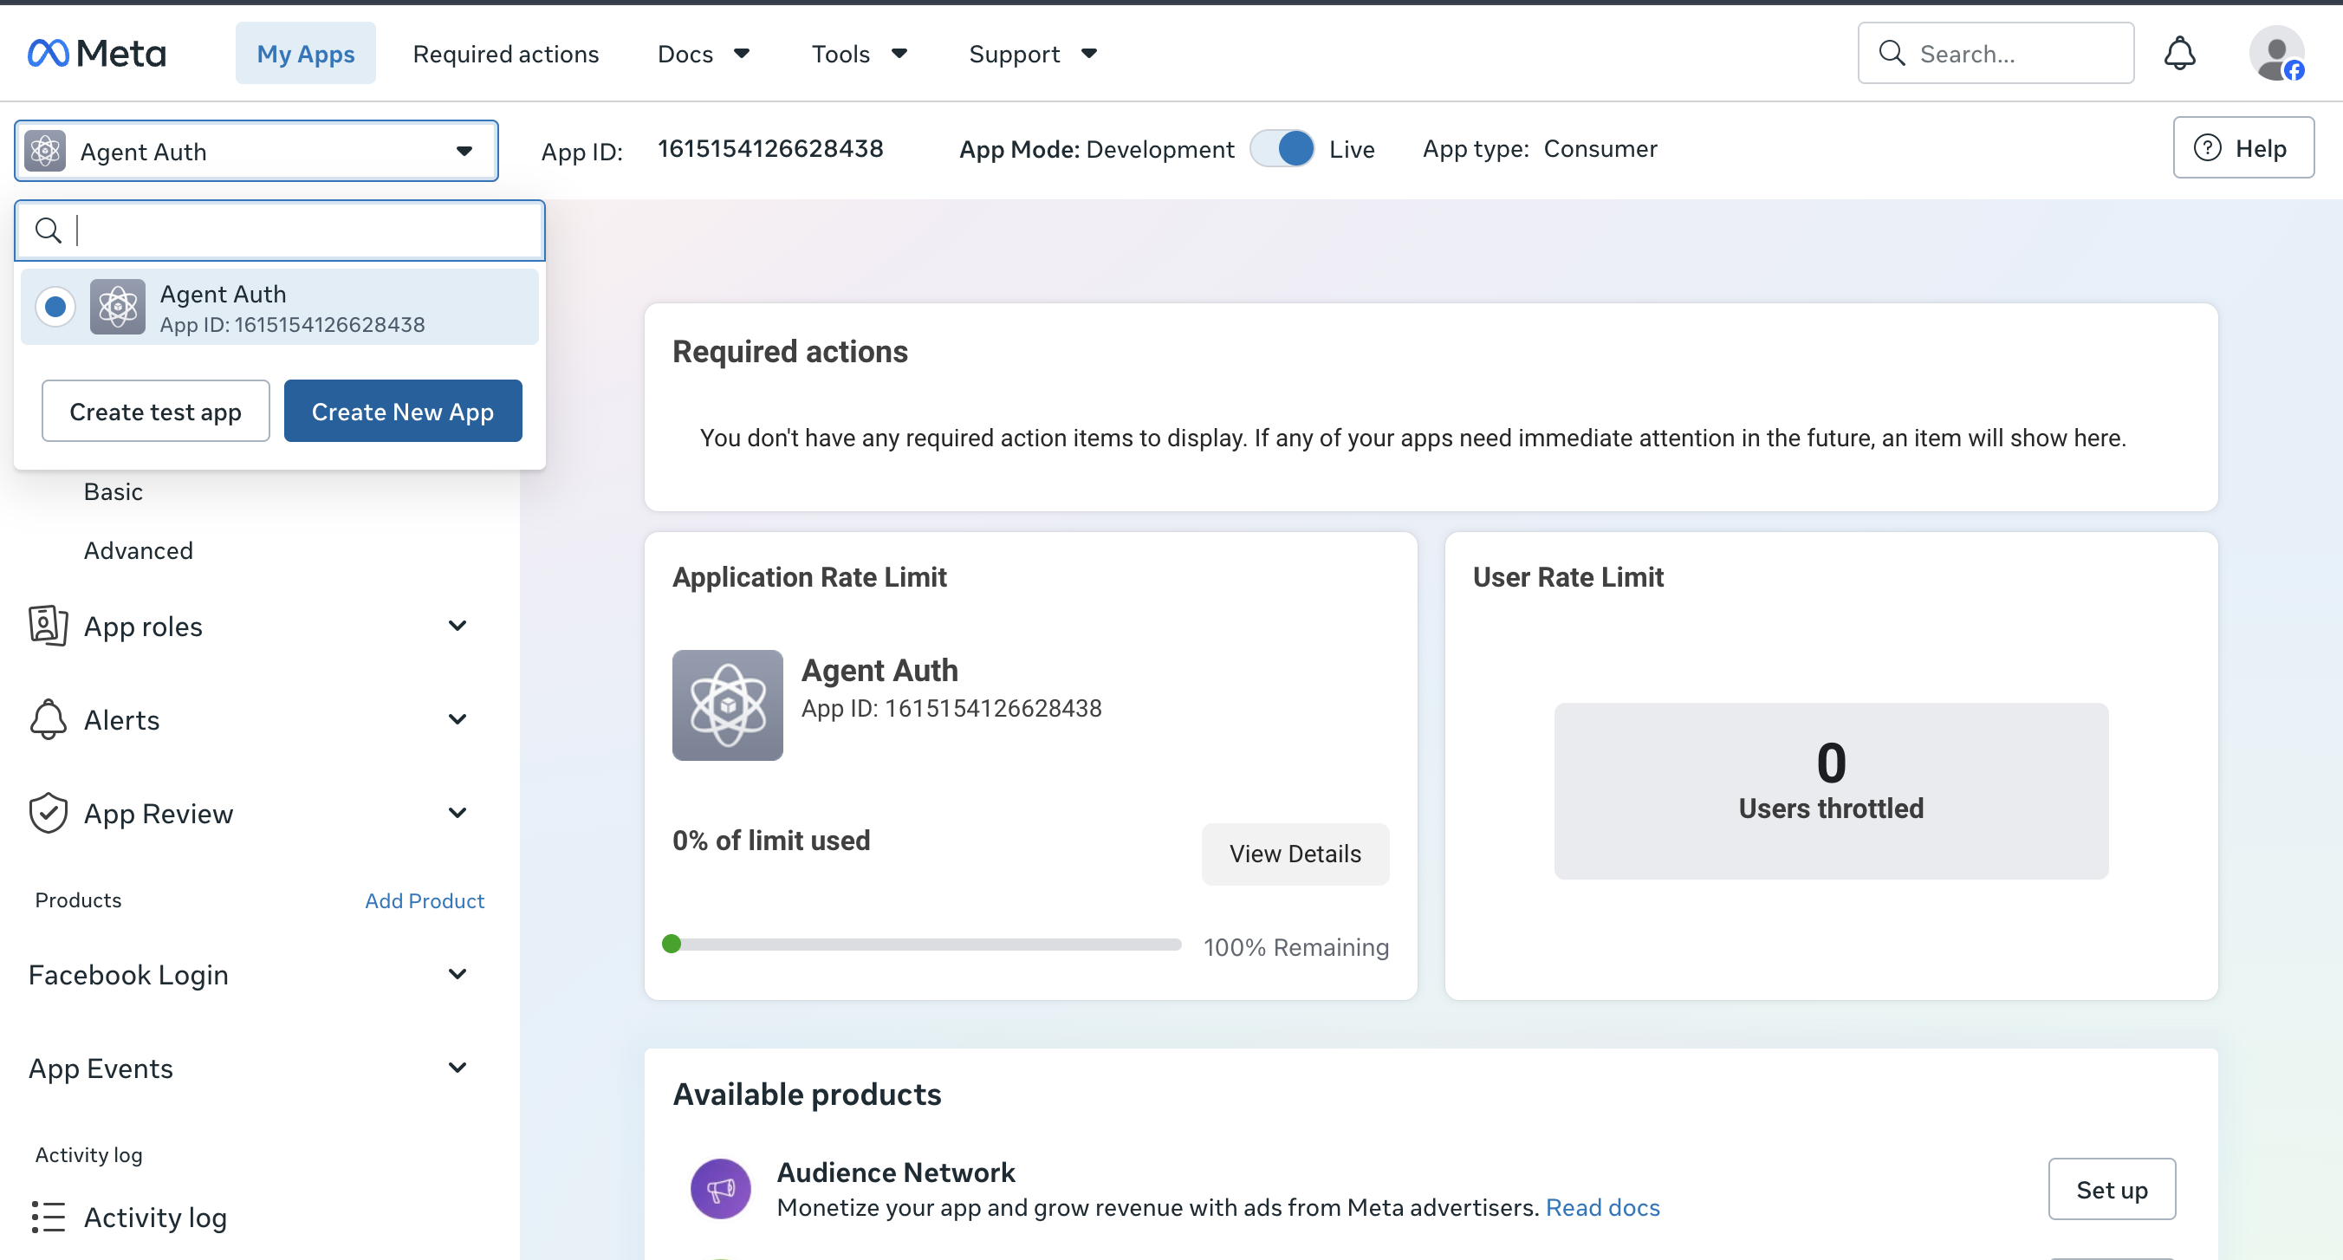Click Add Product link

[425, 900]
